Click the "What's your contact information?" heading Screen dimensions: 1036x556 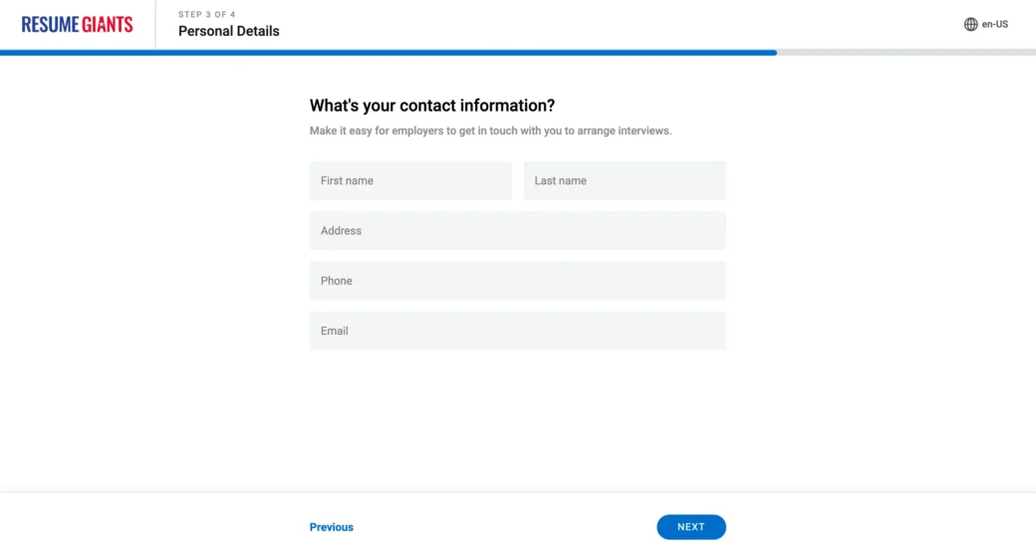click(x=432, y=106)
